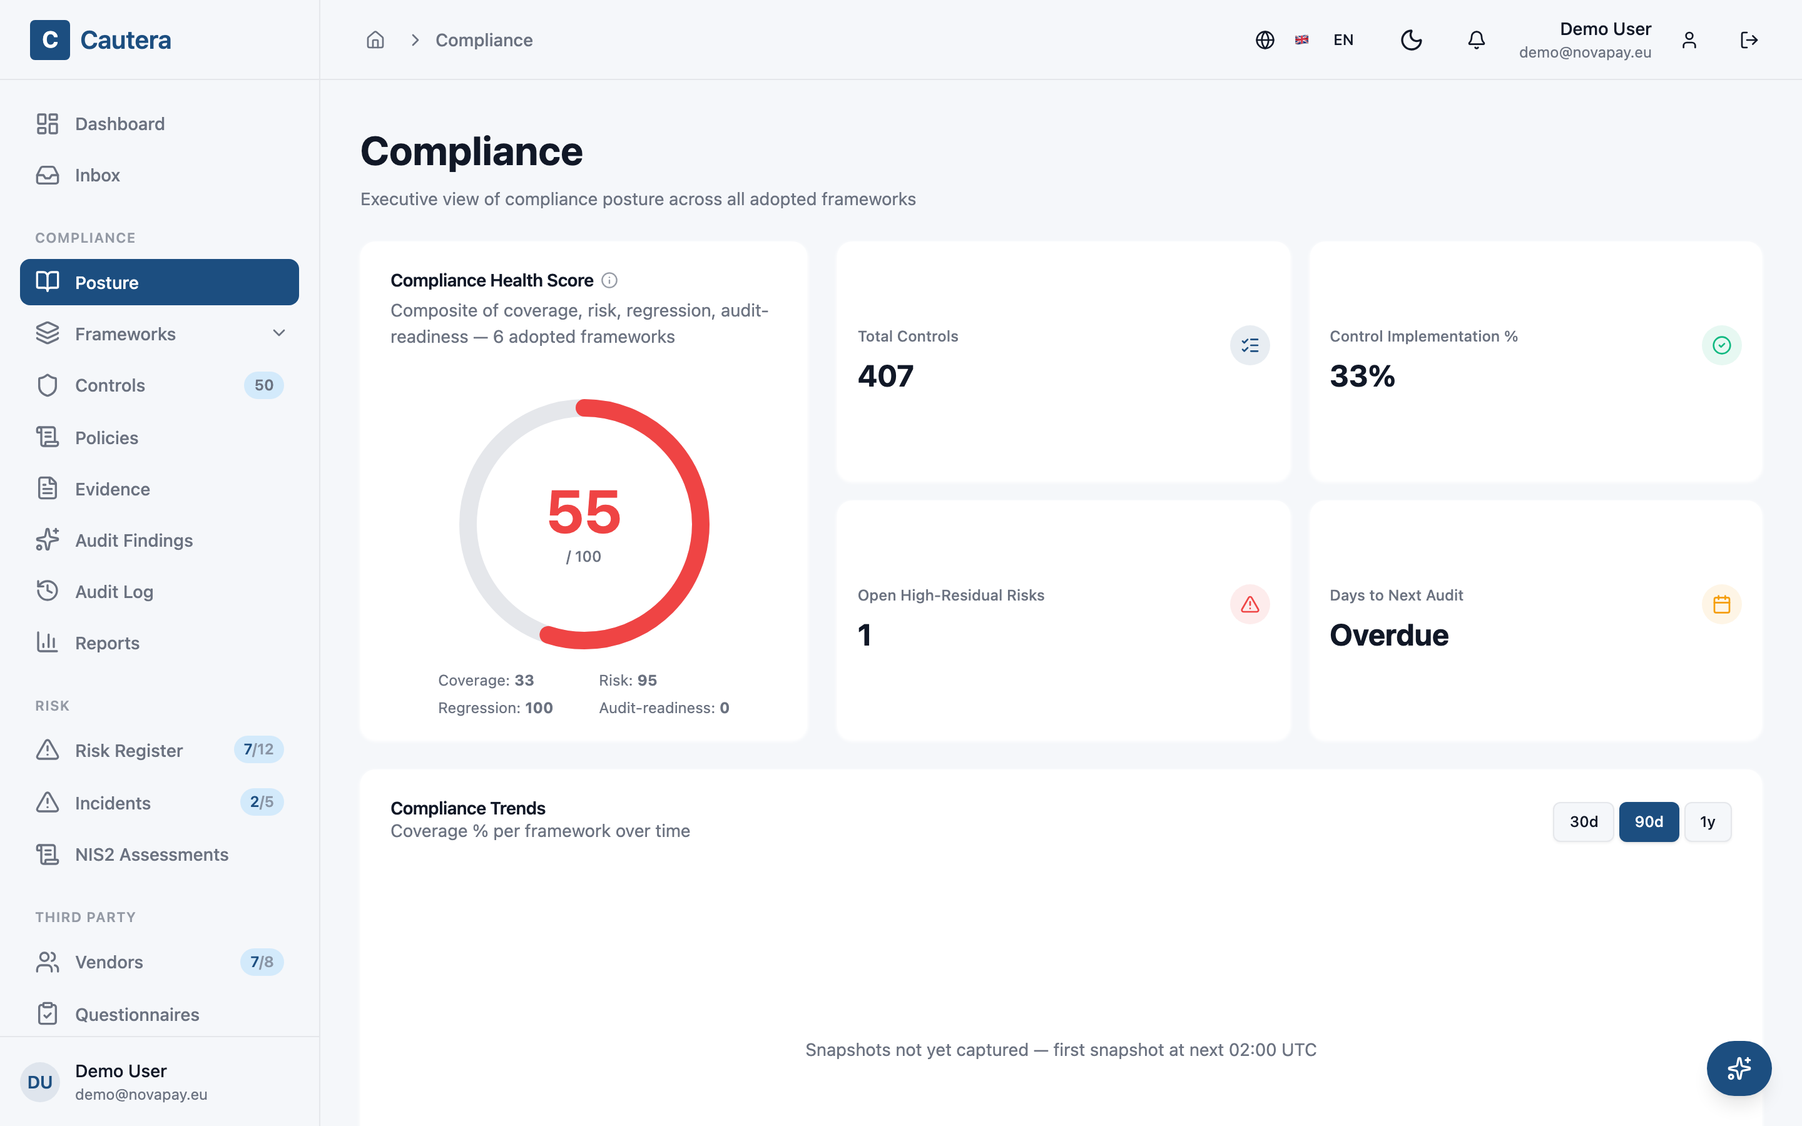
Task: Click the Controls 50 badge
Action: point(263,385)
